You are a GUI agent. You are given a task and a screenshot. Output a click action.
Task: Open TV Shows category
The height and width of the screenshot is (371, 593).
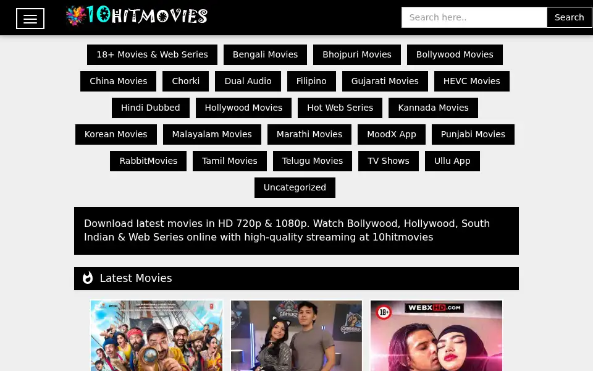point(389,161)
